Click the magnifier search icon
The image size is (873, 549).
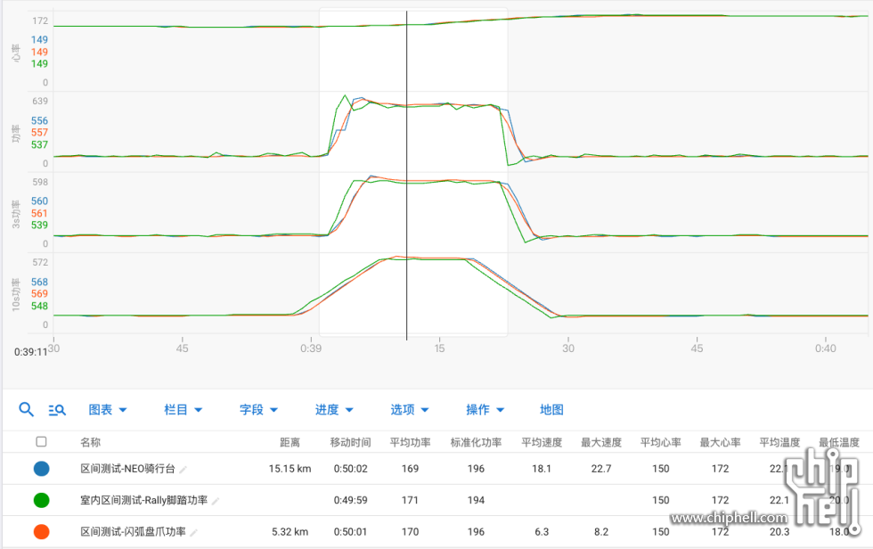pyautogui.click(x=26, y=410)
